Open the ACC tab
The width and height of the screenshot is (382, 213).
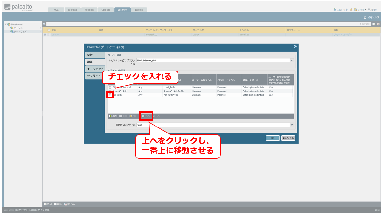(56, 10)
